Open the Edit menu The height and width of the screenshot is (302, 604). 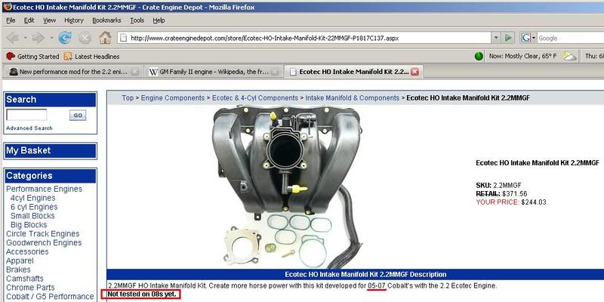[29, 20]
